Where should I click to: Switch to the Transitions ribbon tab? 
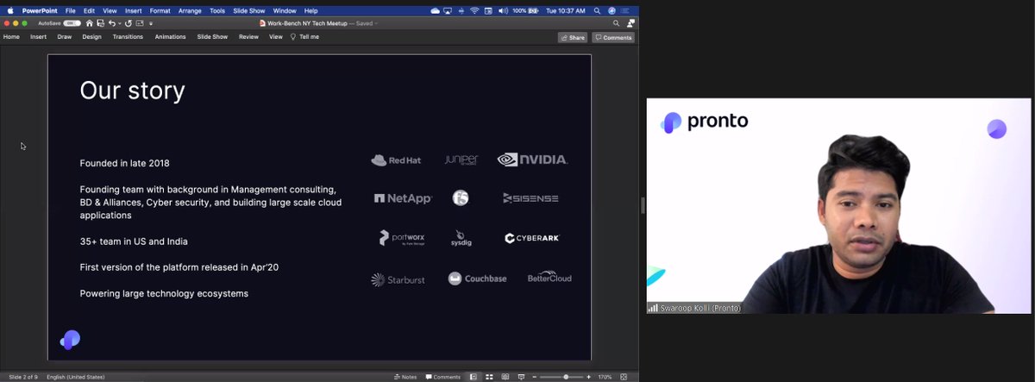tap(128, 37)
